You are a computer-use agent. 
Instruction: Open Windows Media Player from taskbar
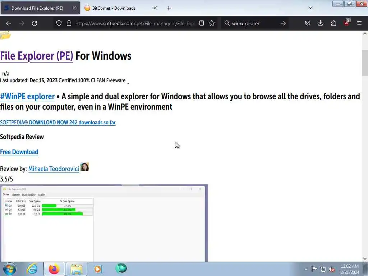click(x=98, y=269)
